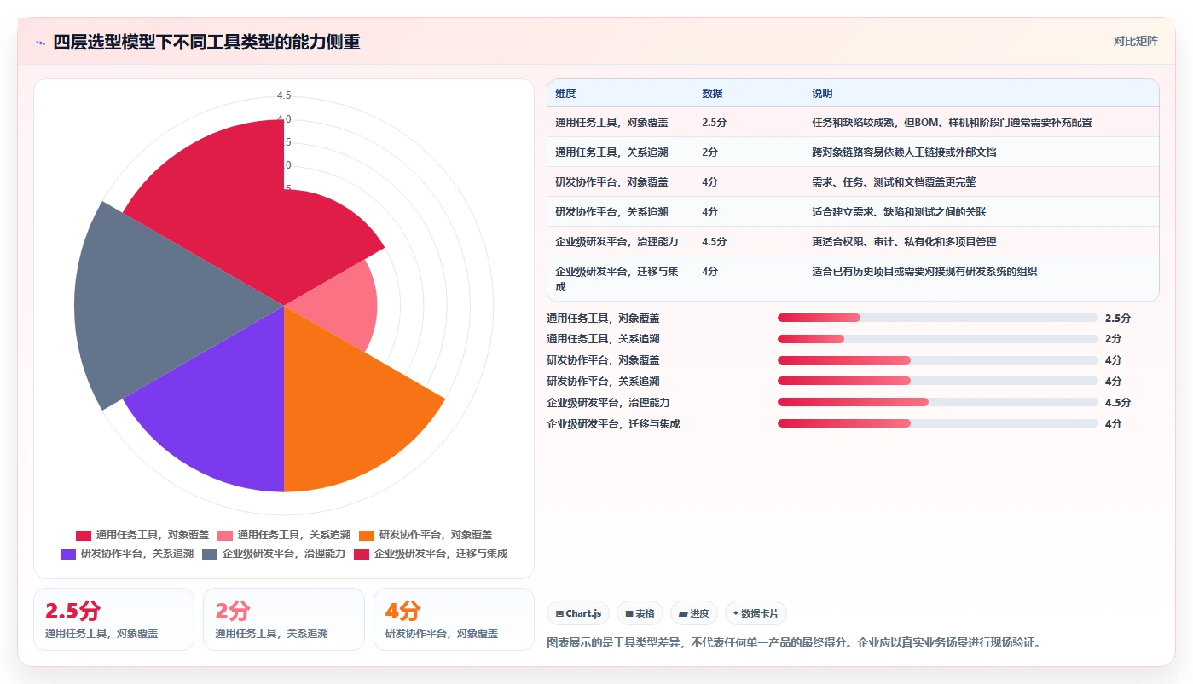Click table cell 企业级研发平台，迁移与集成
The image size is (1193, 684).
[x=617, y=279]
